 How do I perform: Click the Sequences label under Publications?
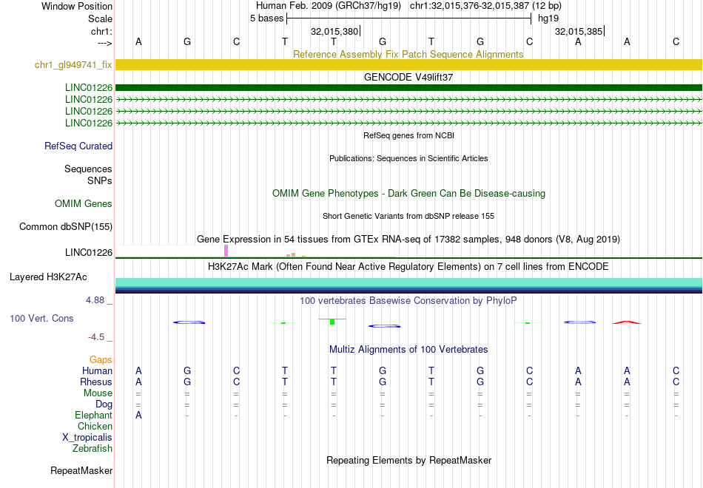pyautogui.click(x=88, y=169)
